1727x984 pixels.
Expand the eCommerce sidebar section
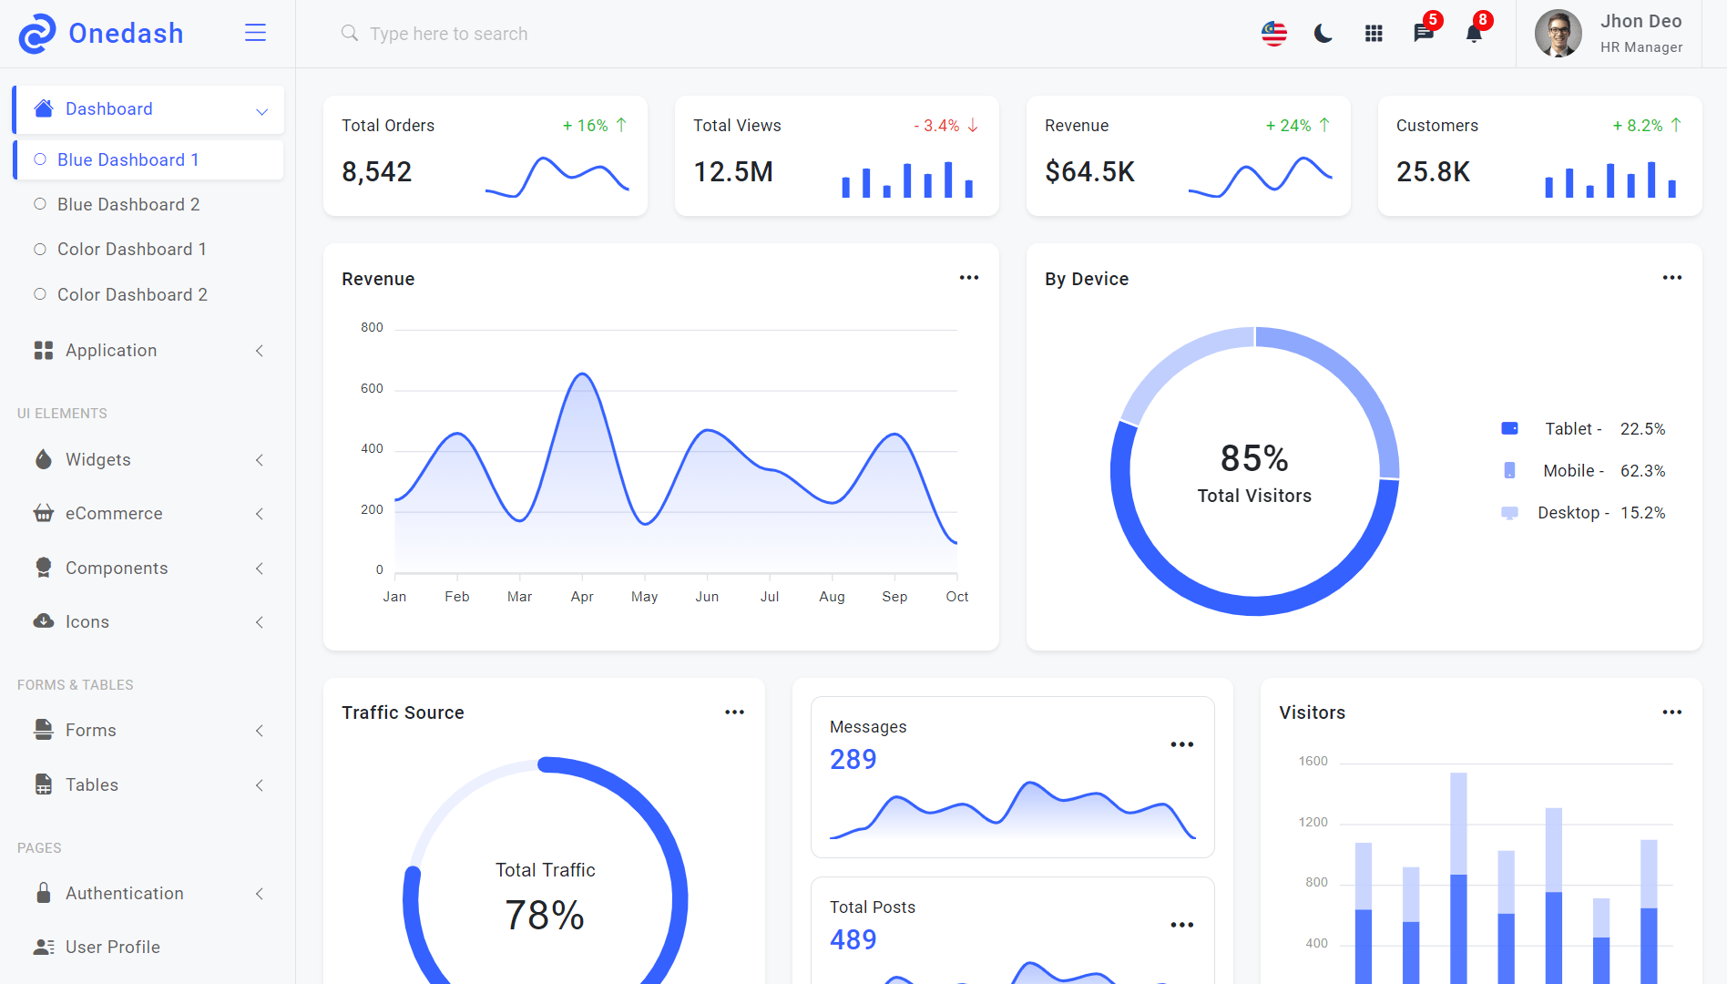(148, 514)
